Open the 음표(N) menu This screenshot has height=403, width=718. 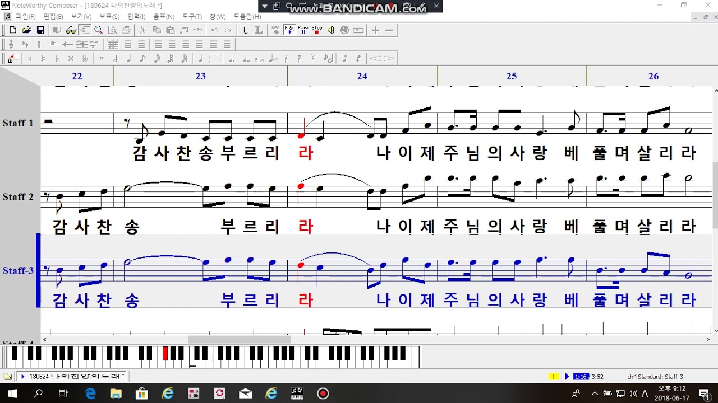pyautogui.click(x=164, y=17)
